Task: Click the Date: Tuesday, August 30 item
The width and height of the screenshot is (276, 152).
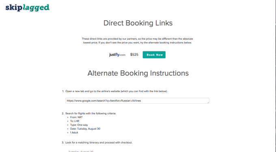Action: (x=85, y=129)
